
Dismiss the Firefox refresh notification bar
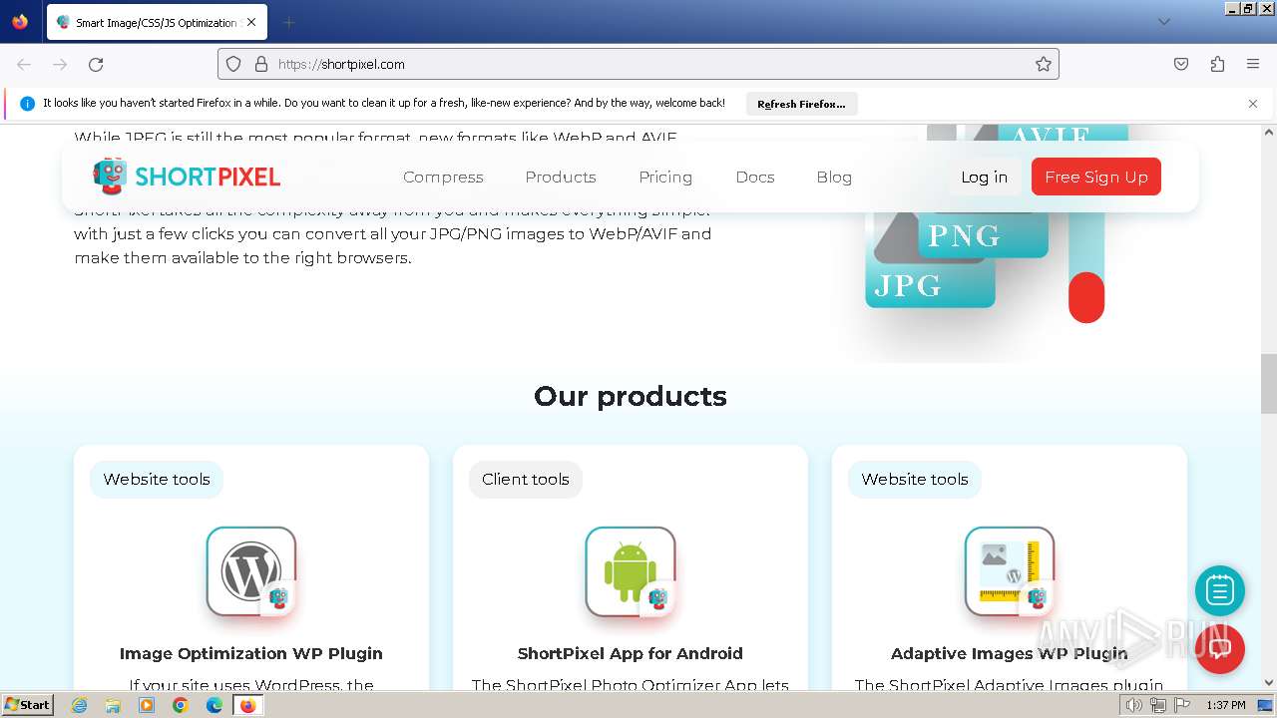tap(1253, 104)
